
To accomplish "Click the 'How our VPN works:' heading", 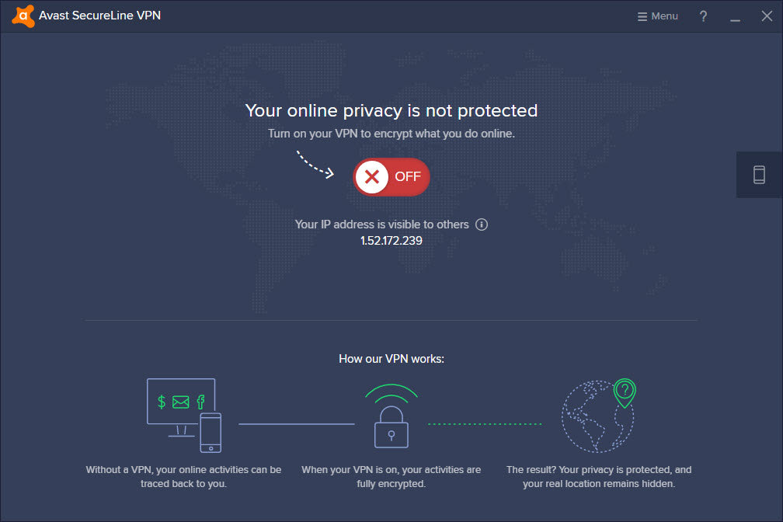I will click(391, 359).
